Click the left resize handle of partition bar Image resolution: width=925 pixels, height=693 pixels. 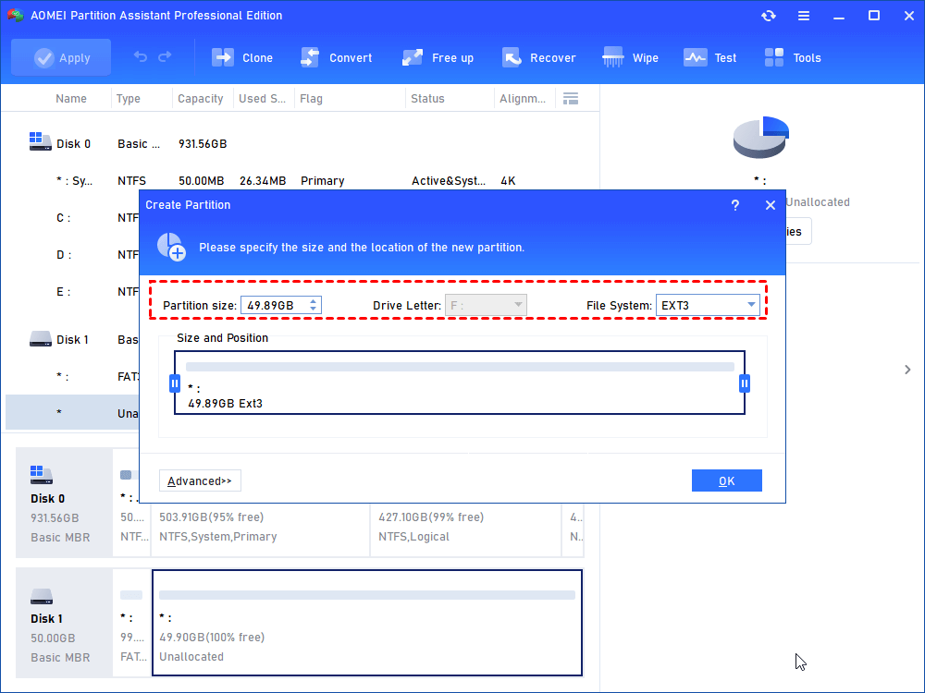(x=175, y=383)
